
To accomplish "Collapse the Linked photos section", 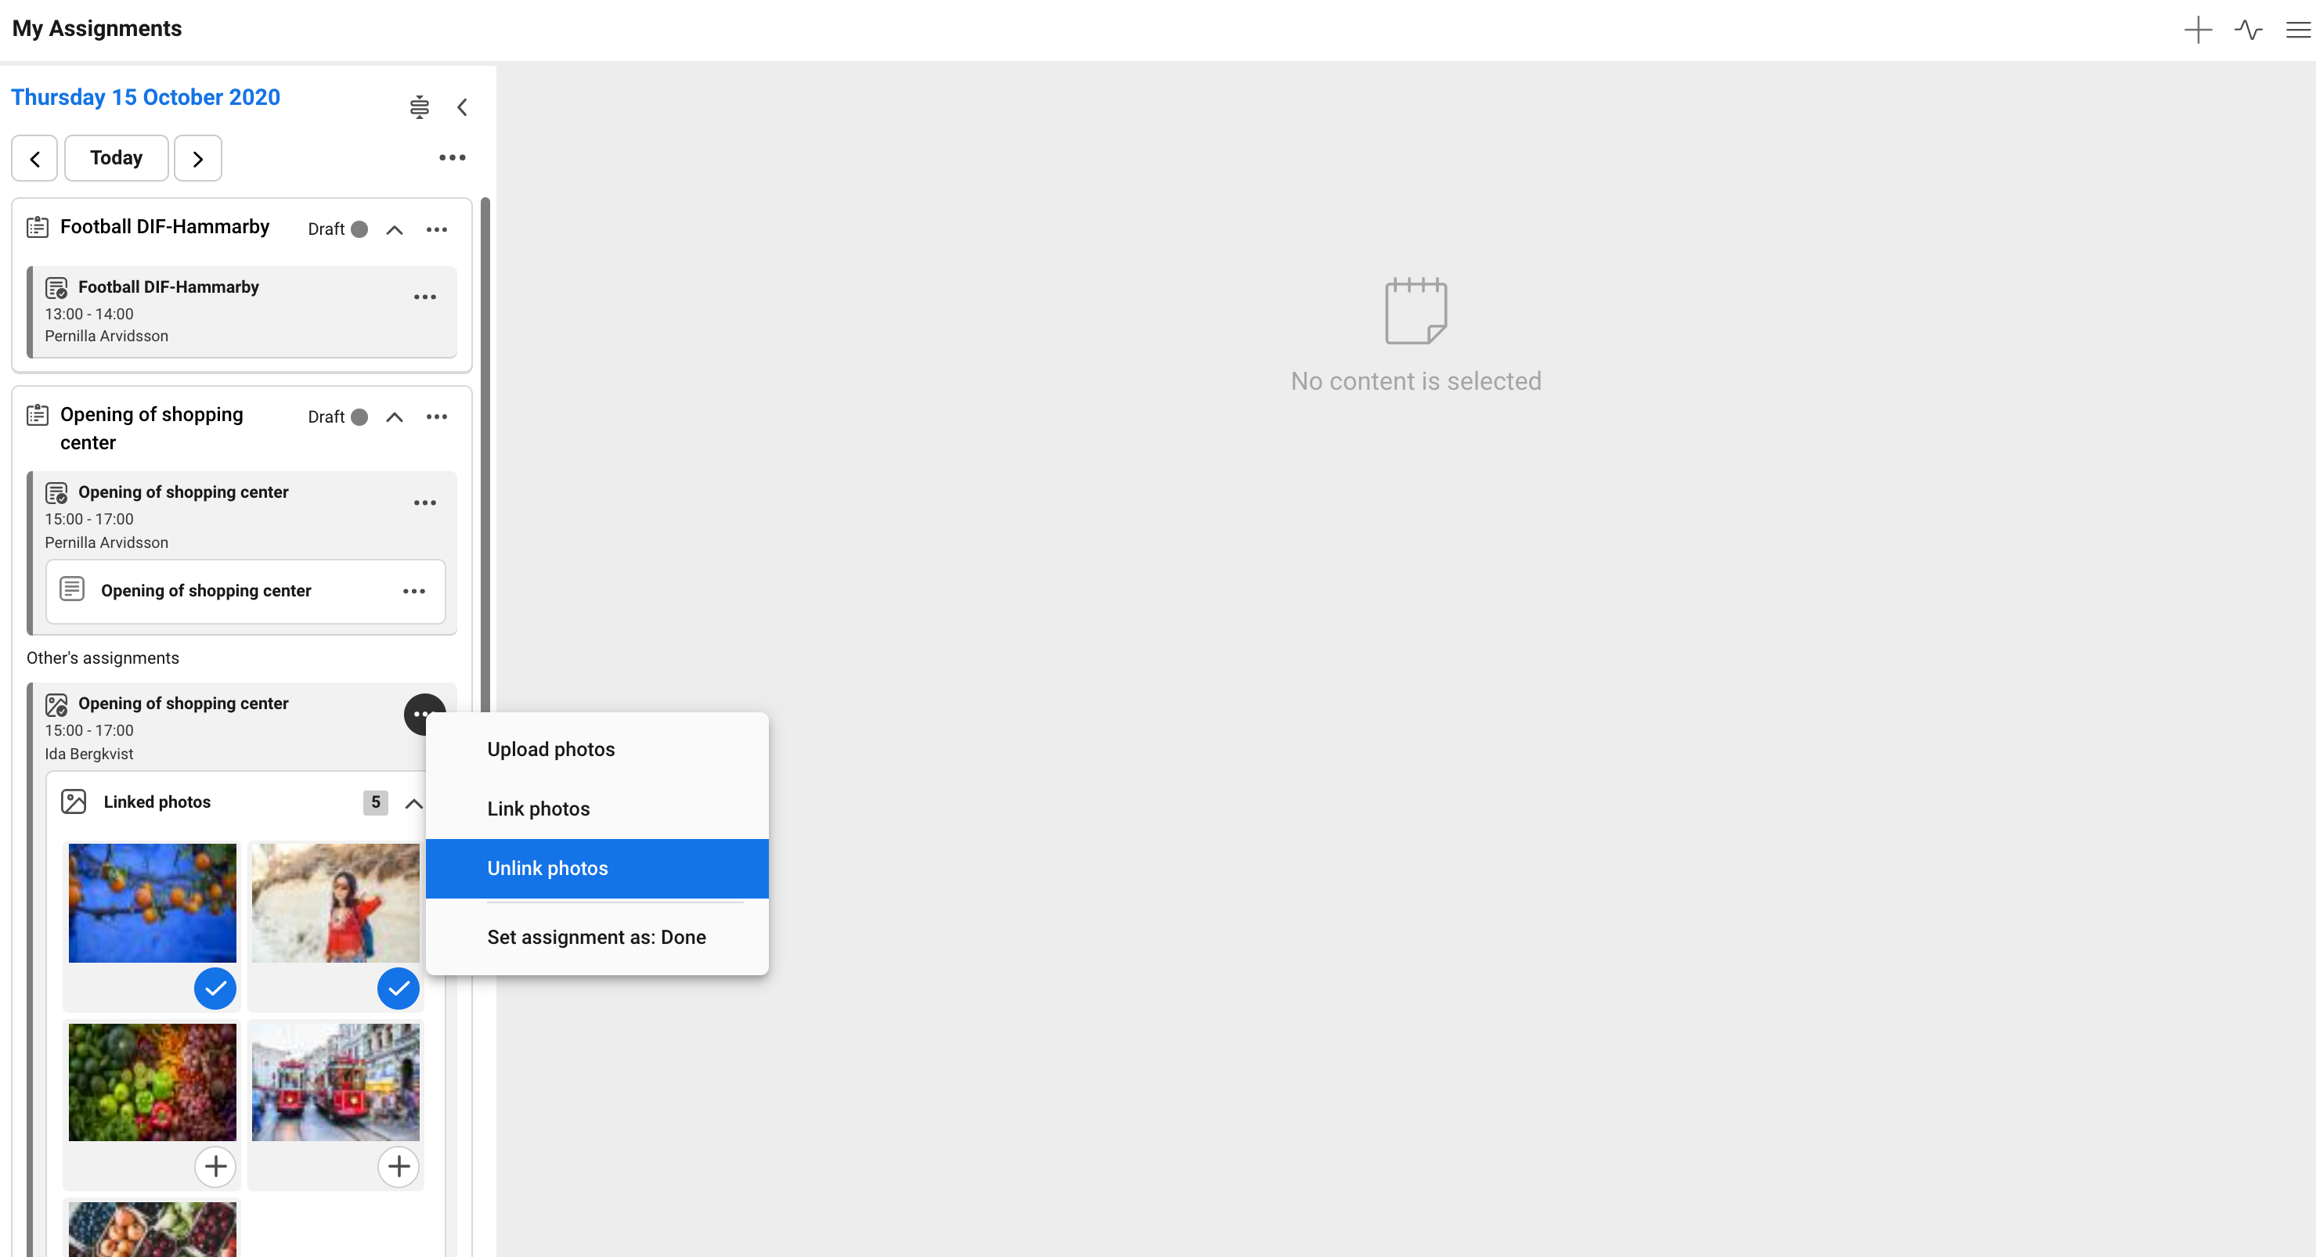I will [x=413, y=802].
